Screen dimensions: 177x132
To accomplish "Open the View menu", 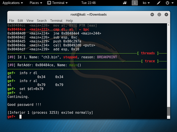I will click(x=30, y=21).
